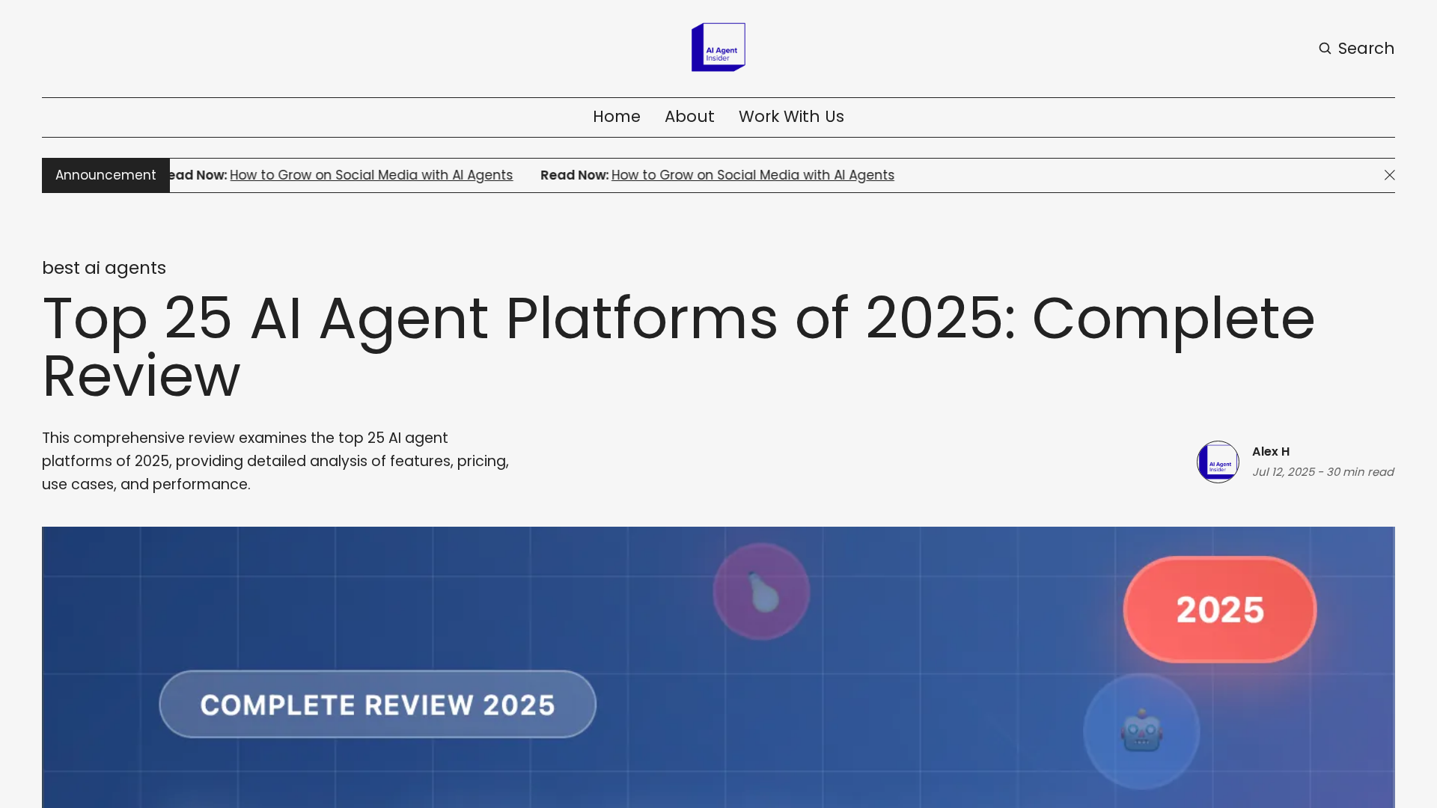Go to the Home menu item
Viewport: 1437px width, 808px height.
(616, 117)
